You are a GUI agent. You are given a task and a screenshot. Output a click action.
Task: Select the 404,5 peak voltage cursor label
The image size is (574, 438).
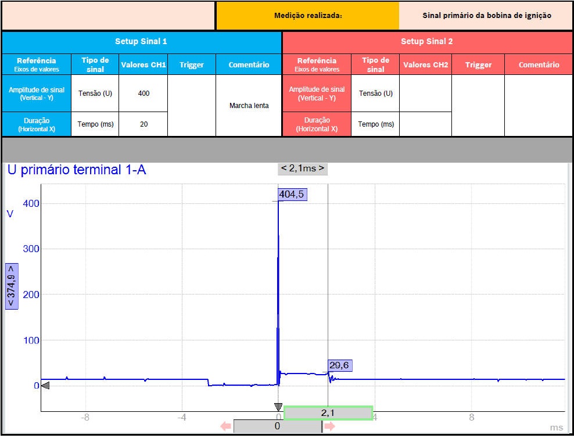coord(292,195)
